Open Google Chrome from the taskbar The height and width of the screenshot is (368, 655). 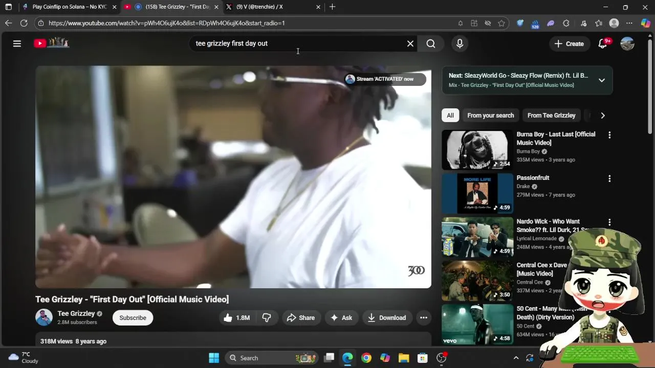click(366, 358)
